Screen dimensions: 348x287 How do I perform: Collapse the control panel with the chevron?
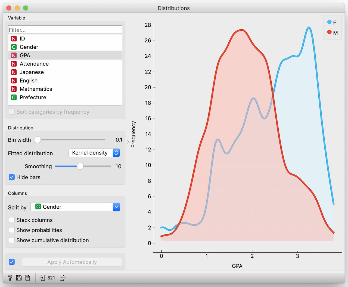pos(128,142)
